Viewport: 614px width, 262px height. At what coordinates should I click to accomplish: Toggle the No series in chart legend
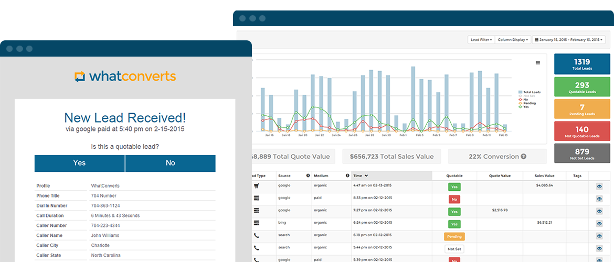pyautogui.click(x=524, y=100)
